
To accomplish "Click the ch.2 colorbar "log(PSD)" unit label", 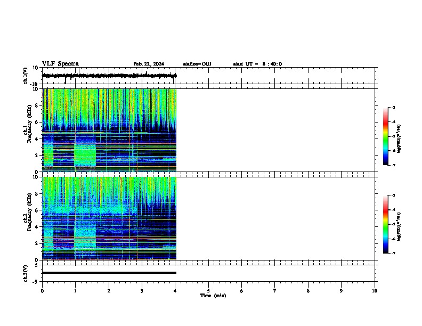I will (x=399, y=226).
